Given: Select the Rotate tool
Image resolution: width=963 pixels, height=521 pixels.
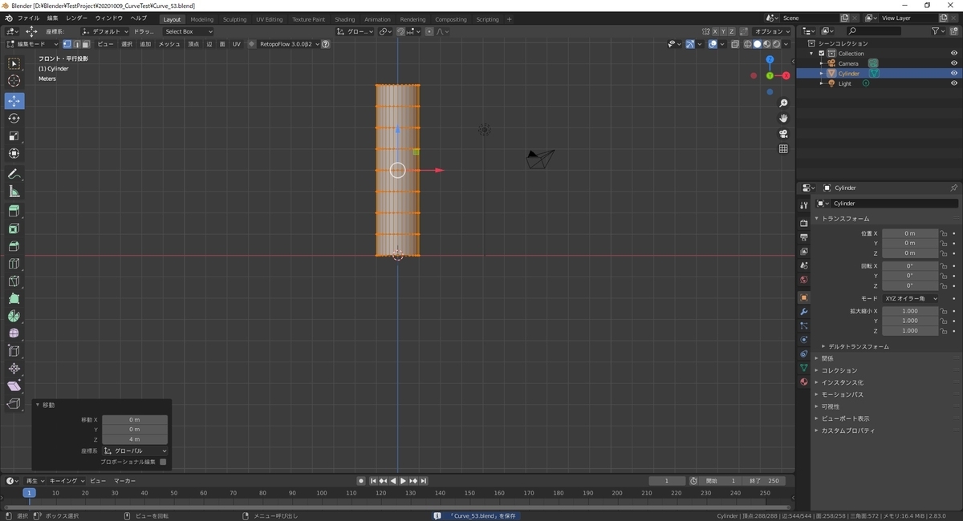Looking at the screenshot, I should click(x=14, y=119).
